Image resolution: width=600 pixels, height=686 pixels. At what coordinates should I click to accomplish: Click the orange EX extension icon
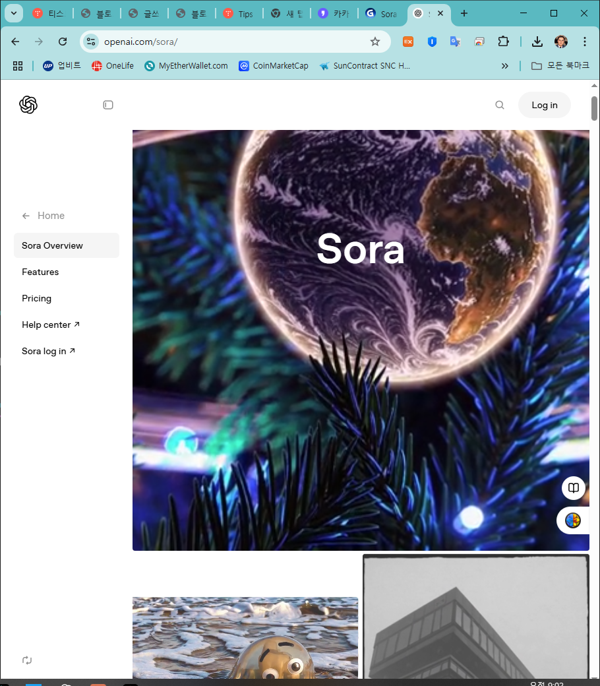(x=408, y=42)
